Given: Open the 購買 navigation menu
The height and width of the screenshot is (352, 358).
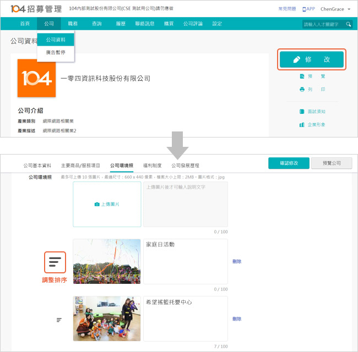Looking at the screenshot, I should (169, 24).
